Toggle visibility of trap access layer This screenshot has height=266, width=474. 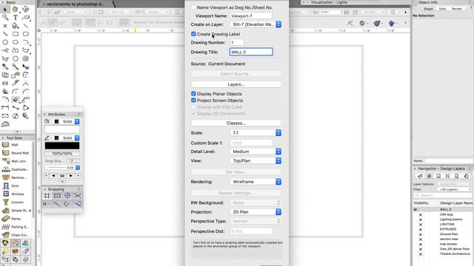[x=420, y=244]
